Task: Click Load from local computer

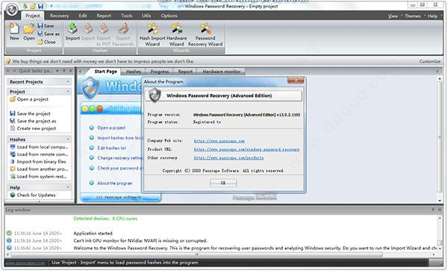Action: (x=40, y=147)
